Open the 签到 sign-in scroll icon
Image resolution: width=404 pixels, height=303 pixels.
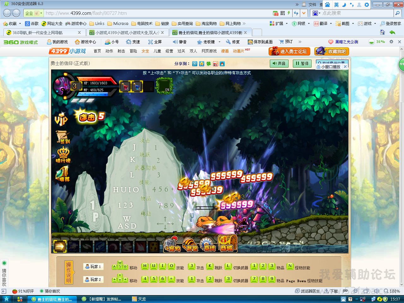[62, 137]
